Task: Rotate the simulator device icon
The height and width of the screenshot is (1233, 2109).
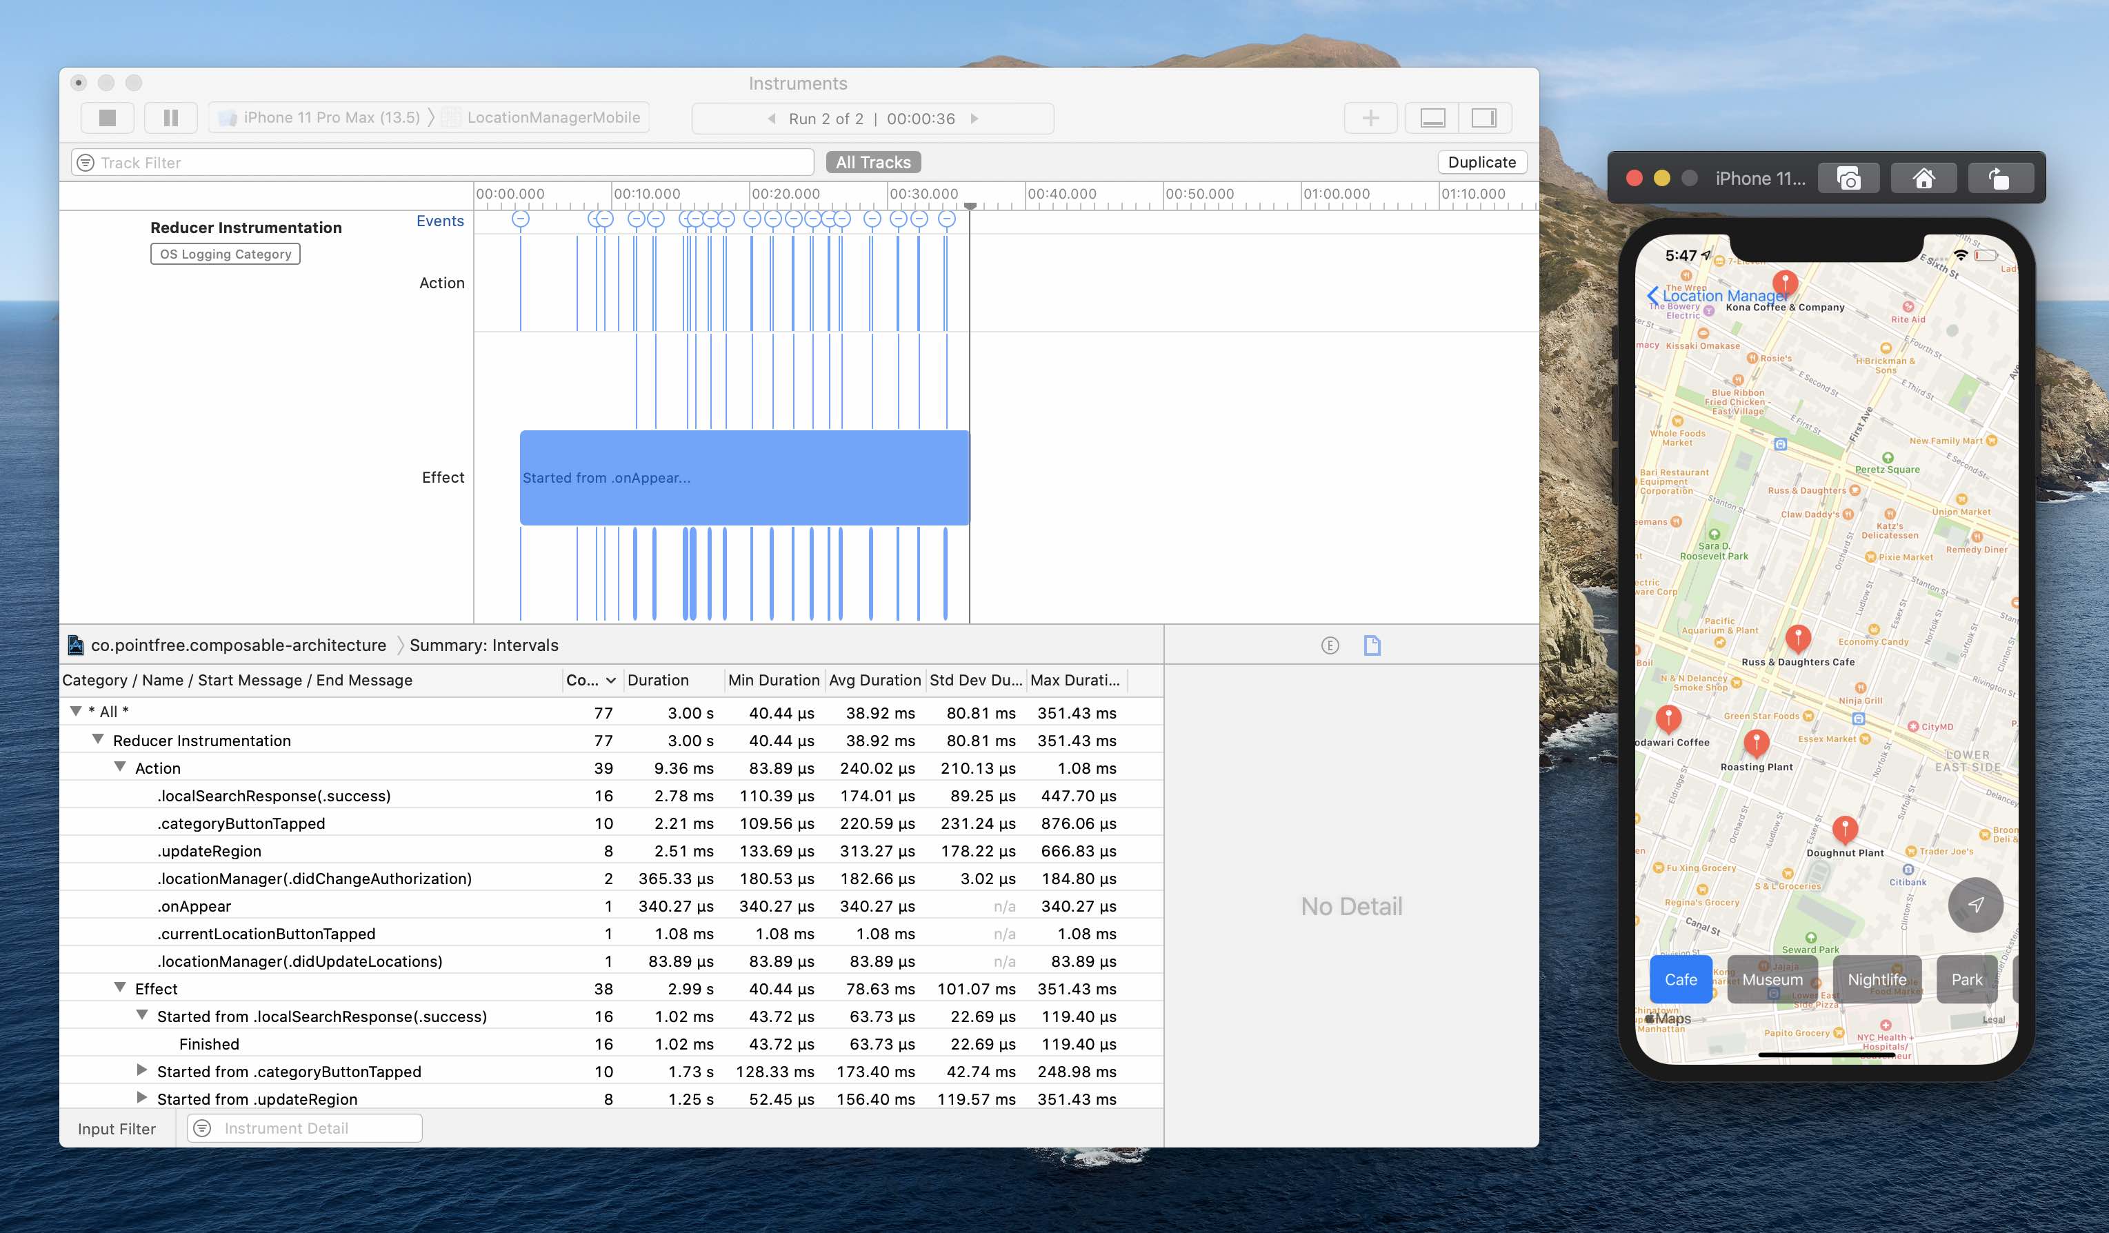Action: tap(1999, 179)
